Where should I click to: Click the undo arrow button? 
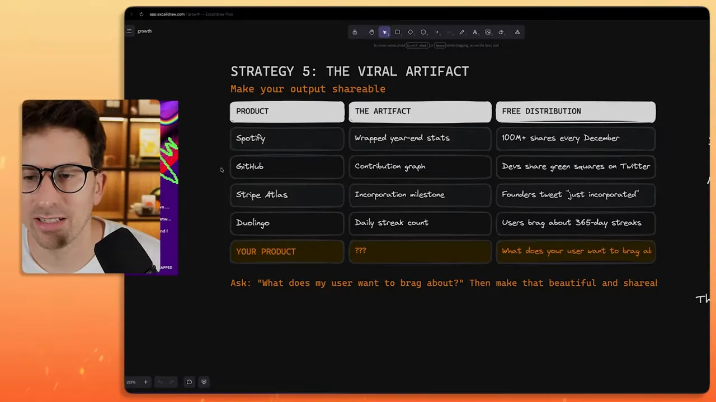[x=160, y=382]
